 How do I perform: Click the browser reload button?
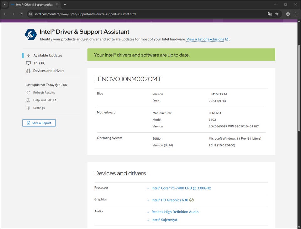pos(21,14)
